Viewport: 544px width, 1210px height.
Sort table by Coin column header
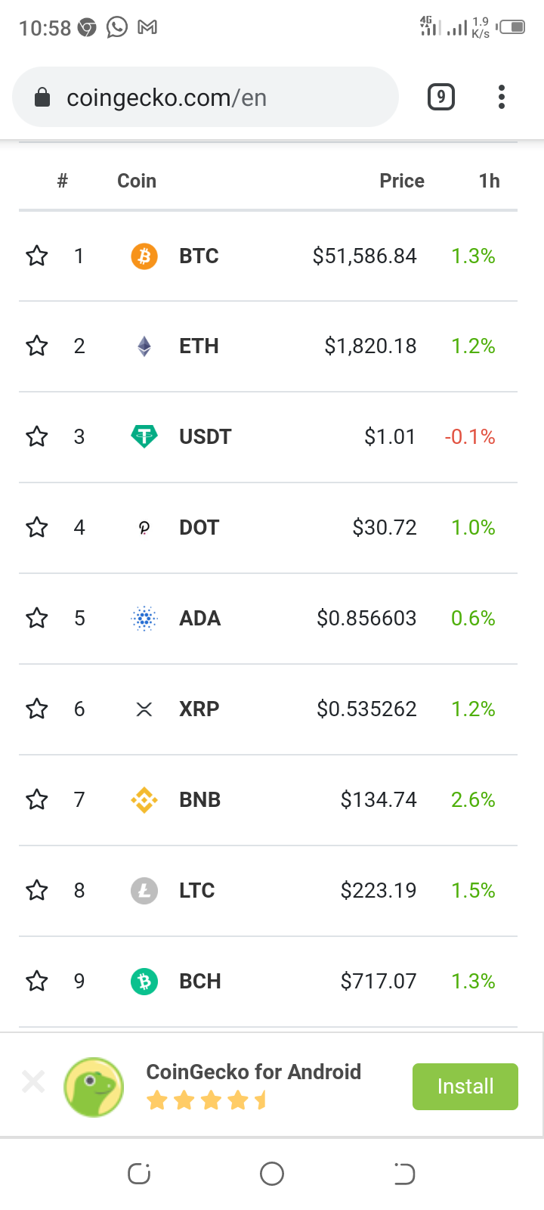pyautogui.click(x=137, y=181)
